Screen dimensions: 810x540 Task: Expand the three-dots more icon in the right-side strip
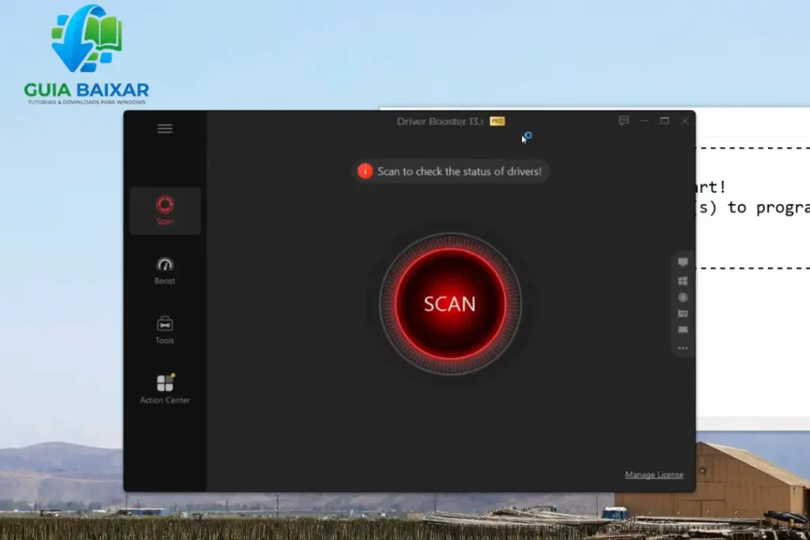pos(683,348)
